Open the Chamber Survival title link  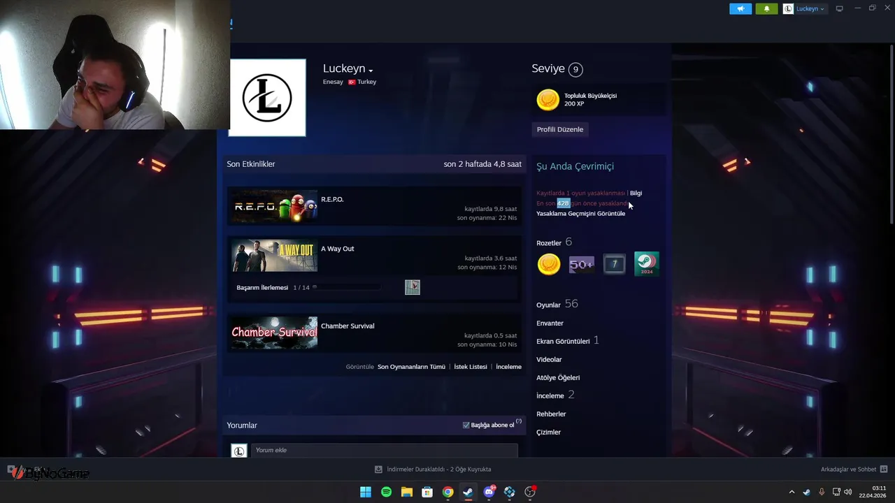pos(348,326)
